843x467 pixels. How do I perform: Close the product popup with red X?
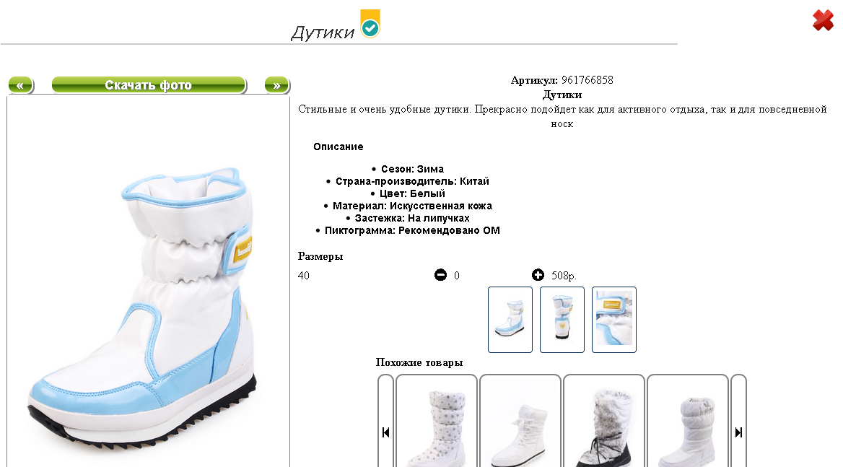tap(823, 20)
